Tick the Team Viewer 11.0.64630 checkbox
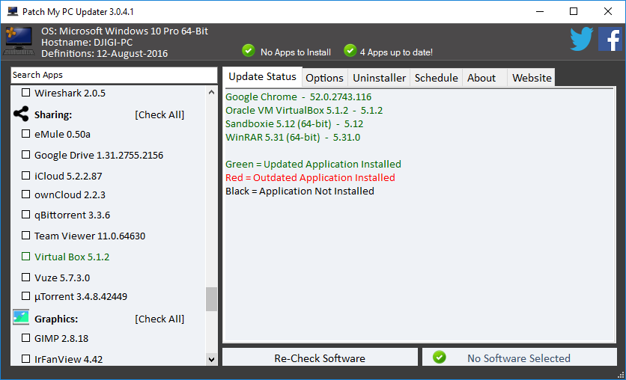 click(x=26, y=236)
